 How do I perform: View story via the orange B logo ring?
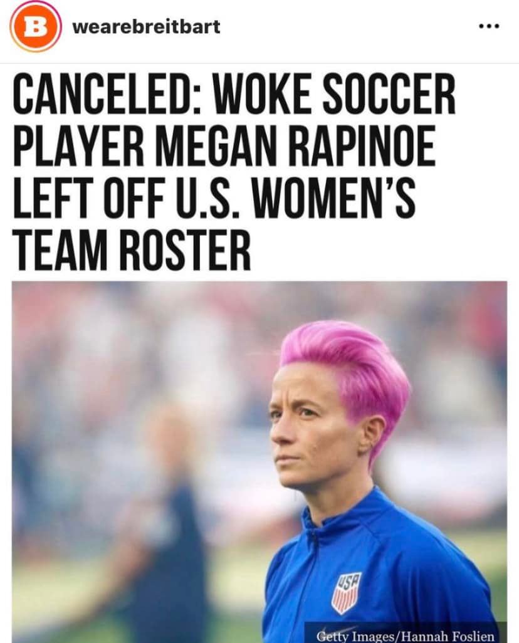coord(36,26)
